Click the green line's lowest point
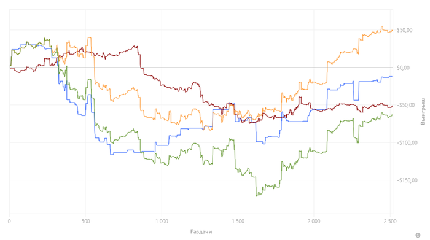 pyautogui.click(x=256, y=196)
